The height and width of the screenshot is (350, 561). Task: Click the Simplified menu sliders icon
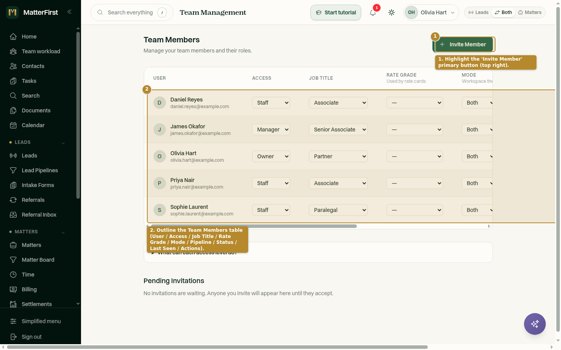[13, 321]
